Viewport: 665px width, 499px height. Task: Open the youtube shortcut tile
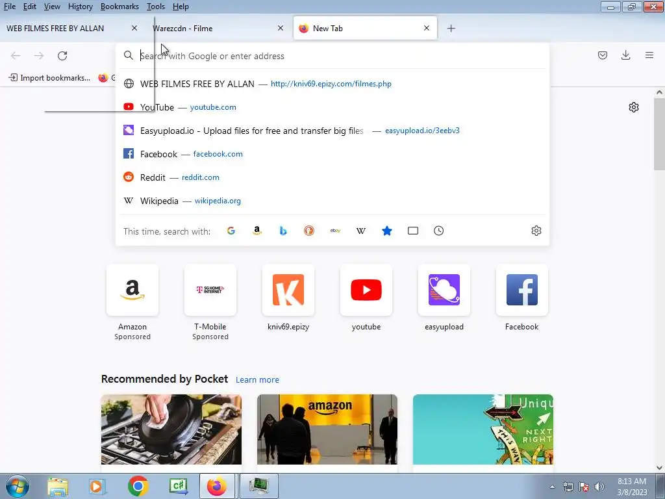(366, 290)
